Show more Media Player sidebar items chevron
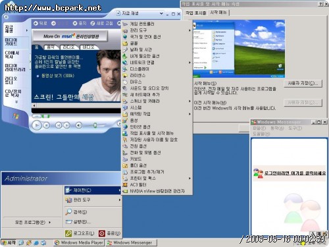The height and width of the screenshot is (247, 329). (16, 102)
